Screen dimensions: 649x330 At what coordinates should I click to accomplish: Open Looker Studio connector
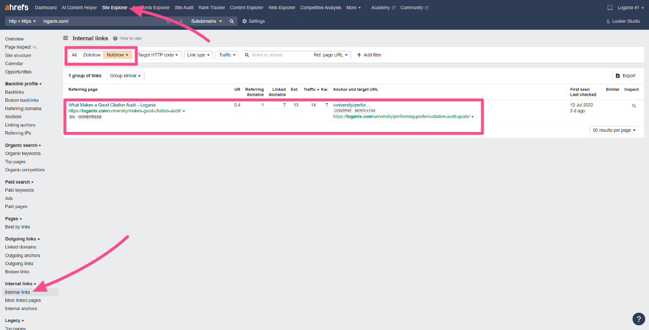coord(623,21)
